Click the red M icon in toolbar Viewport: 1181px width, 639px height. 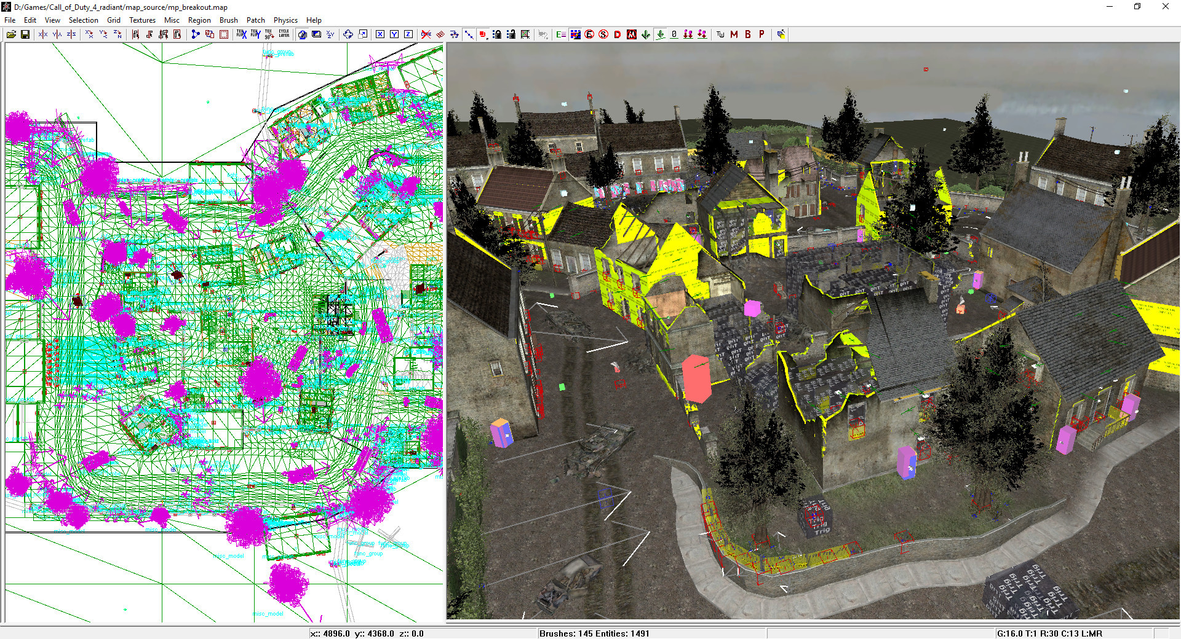pyautogui.click(x=734, y=34)
